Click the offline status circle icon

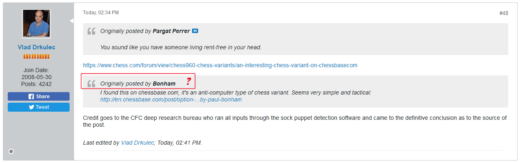point(11,151)
